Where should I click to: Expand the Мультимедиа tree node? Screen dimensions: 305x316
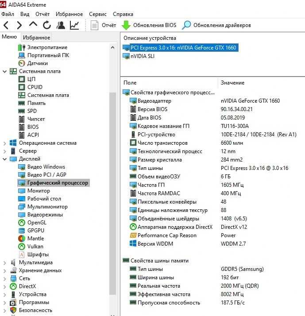[x=4, y=262]
